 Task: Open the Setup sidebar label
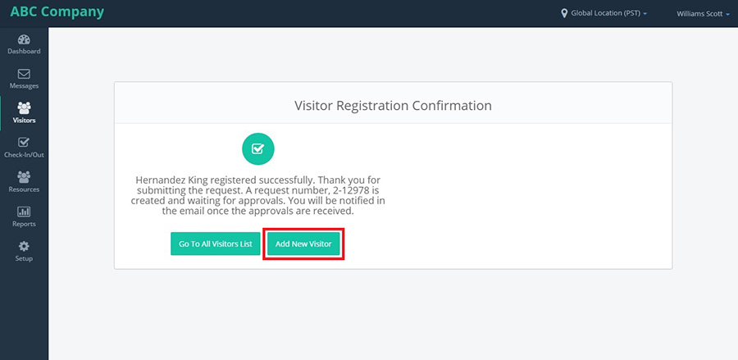pyautogui.click(x=24, y=258)
